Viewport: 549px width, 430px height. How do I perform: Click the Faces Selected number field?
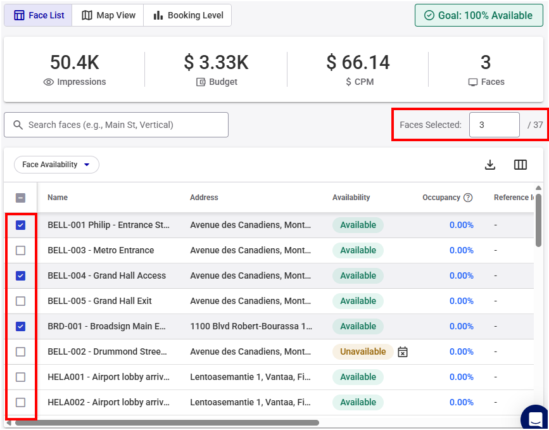494,125
